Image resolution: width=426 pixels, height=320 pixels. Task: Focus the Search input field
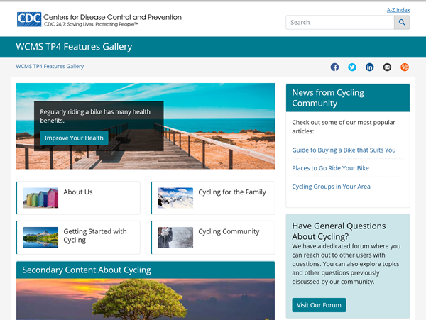coord(340,22)
